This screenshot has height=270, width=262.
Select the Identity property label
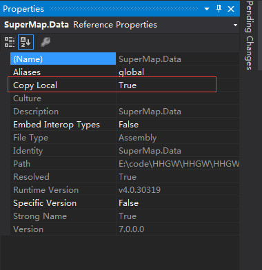[28, 151]
